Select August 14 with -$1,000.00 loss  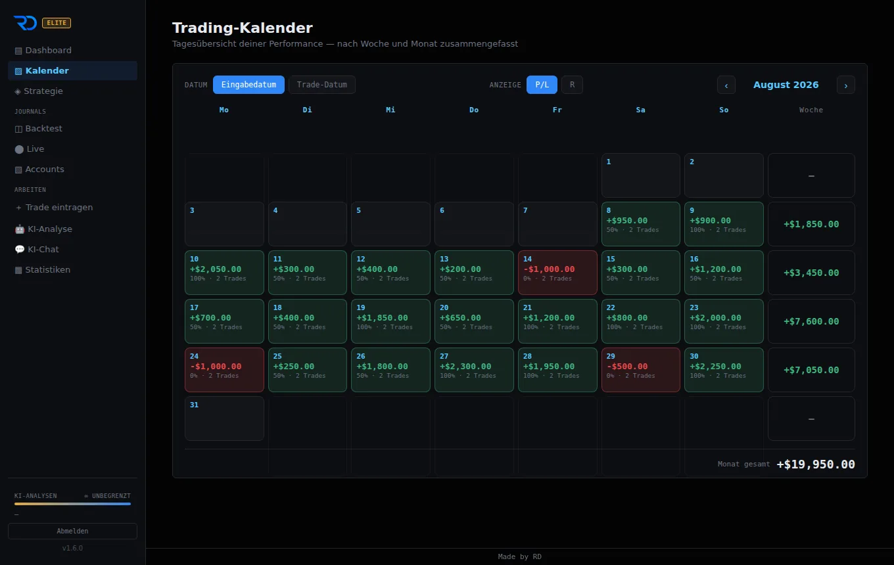557,273
